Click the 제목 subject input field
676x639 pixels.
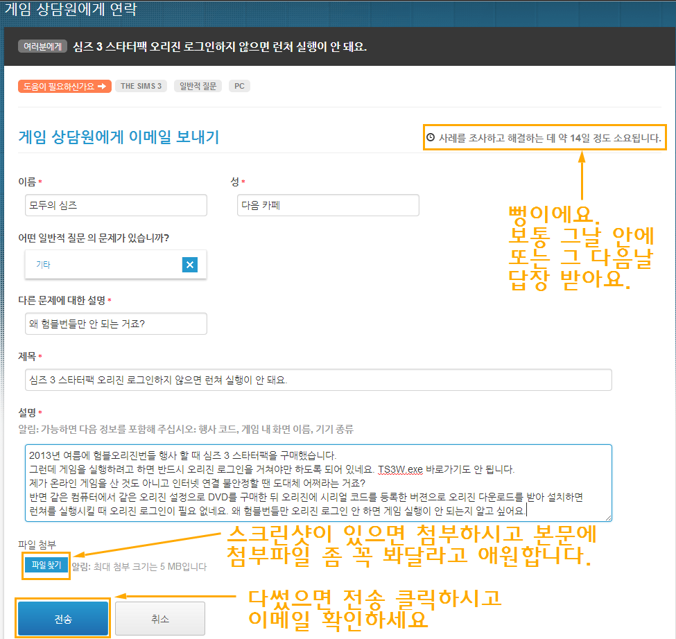coord(318,380)
